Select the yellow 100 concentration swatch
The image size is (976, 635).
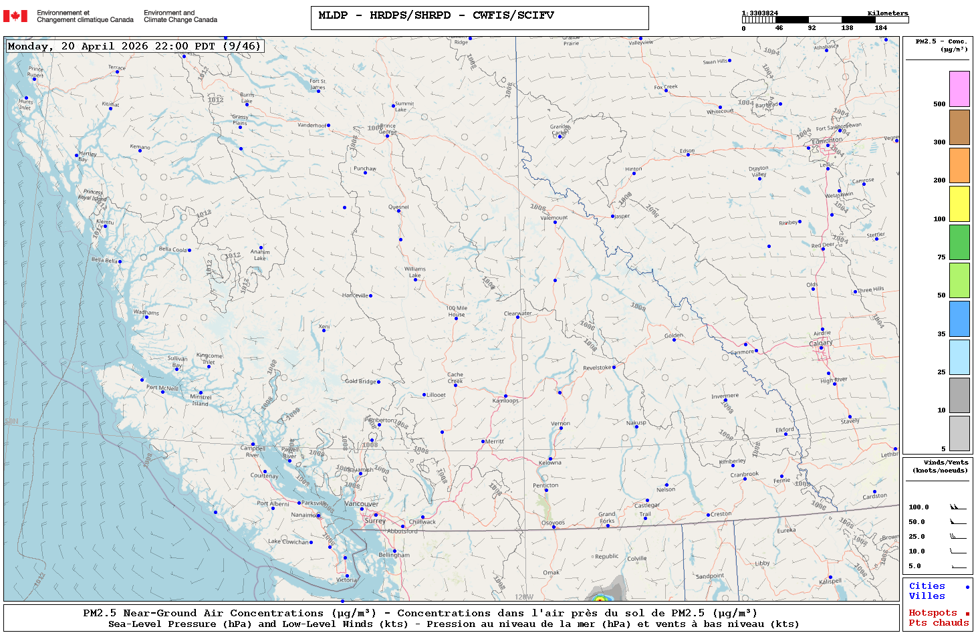coord(959,204)
